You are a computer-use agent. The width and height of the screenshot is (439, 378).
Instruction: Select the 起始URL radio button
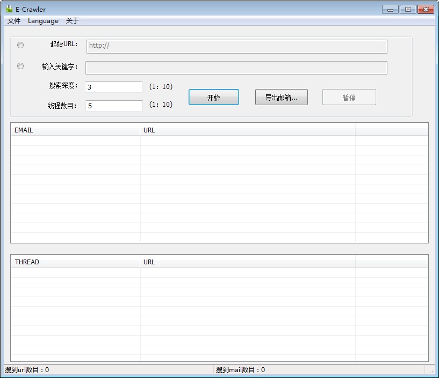(x=20, y=45)
